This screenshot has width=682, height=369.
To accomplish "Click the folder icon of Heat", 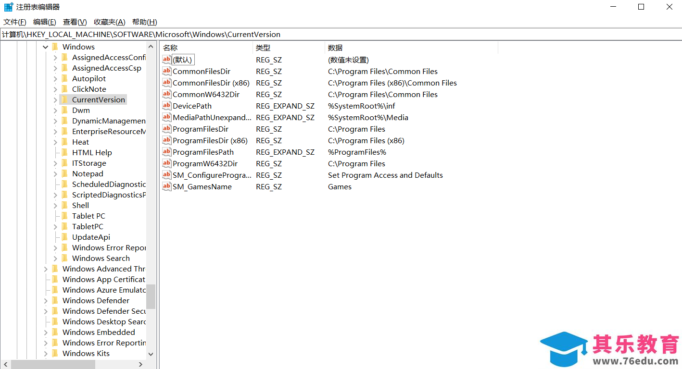I will [64, 142].
